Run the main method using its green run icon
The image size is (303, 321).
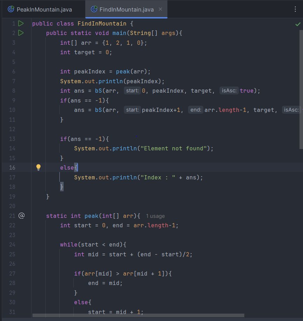(x=21, y=33)
